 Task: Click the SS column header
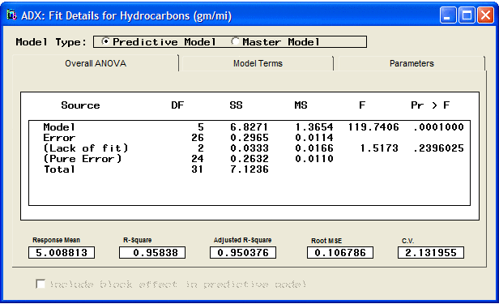point(236,105)
